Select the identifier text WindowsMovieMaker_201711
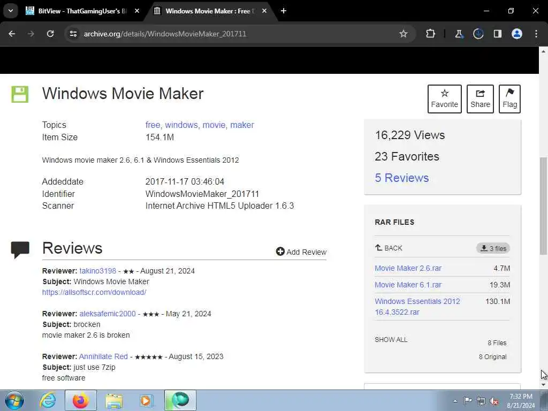Image resolution: width=548 pixels, height=411 pixels. [202, 194]
